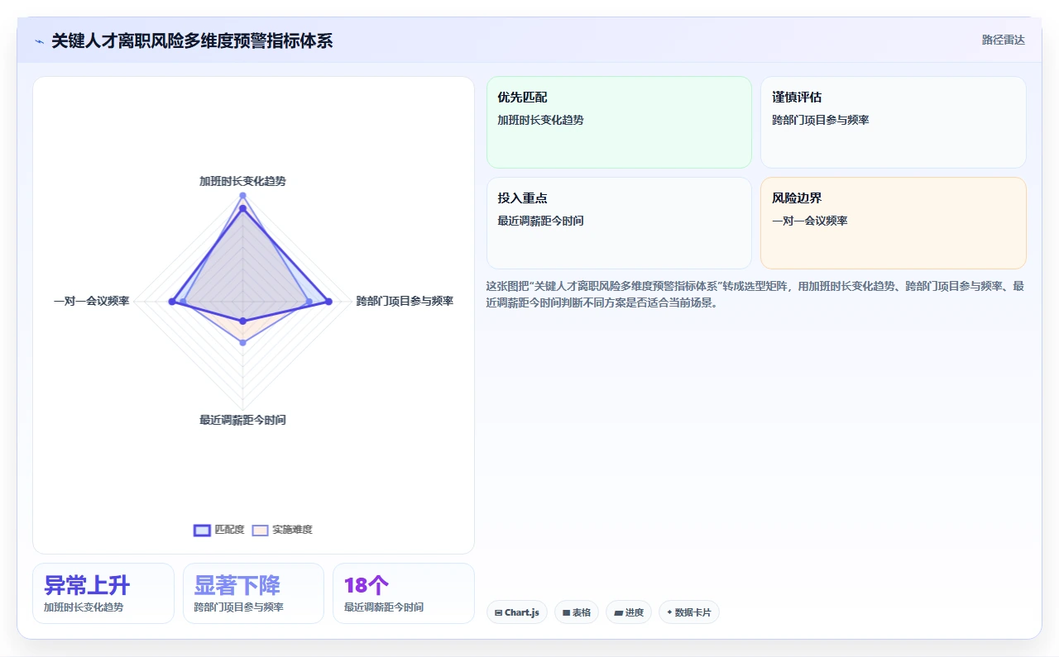Click the 显著下降 stat card
This screenshot has width=1059, height=657.
coord(253,593)
